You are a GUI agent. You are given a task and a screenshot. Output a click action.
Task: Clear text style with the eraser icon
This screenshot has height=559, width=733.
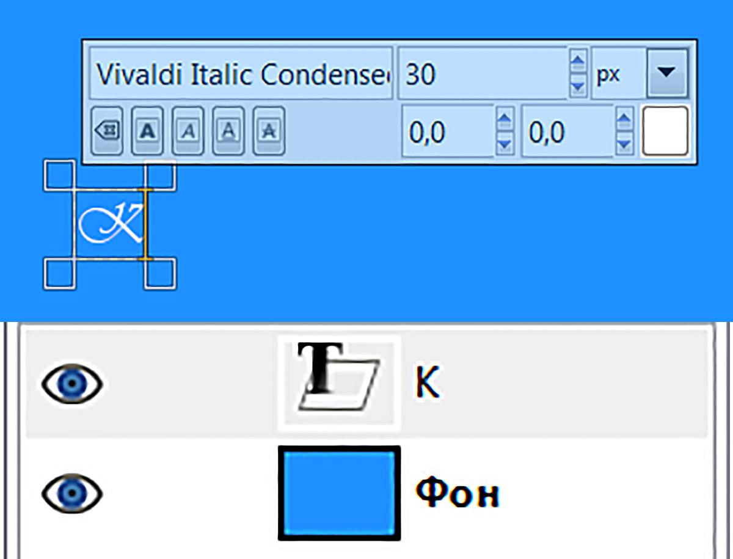(108, 131)
